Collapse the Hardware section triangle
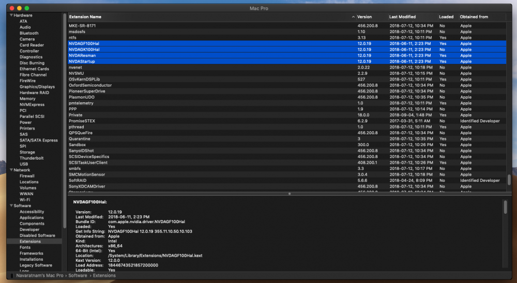517x283 pixels. (11, 15)
